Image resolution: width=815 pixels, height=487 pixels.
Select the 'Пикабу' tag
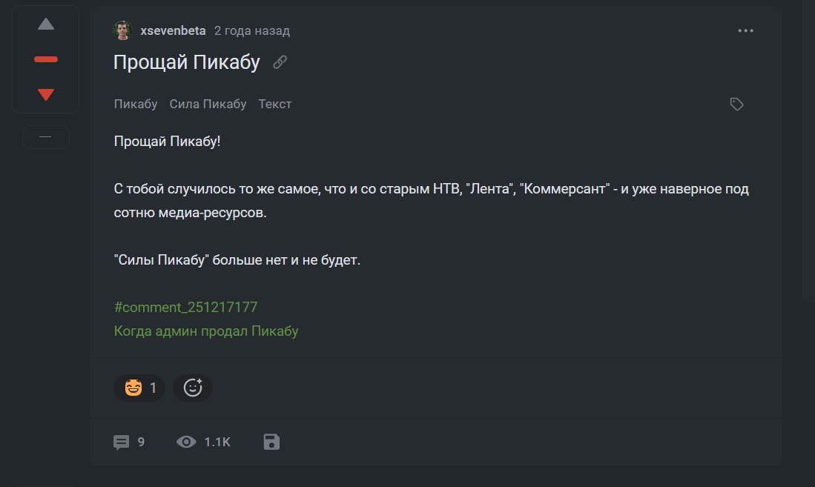coord(136,104)
